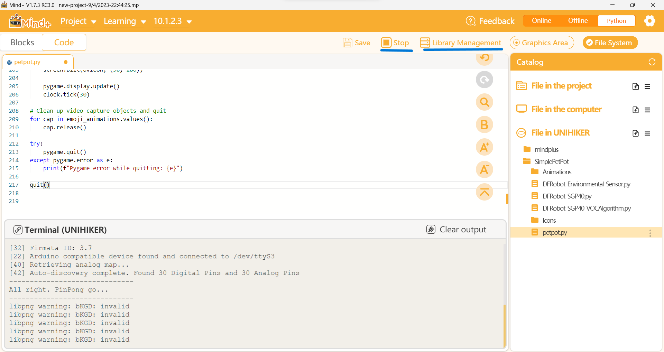
Task: Switch to Online mode
Action: click(541, 20)
